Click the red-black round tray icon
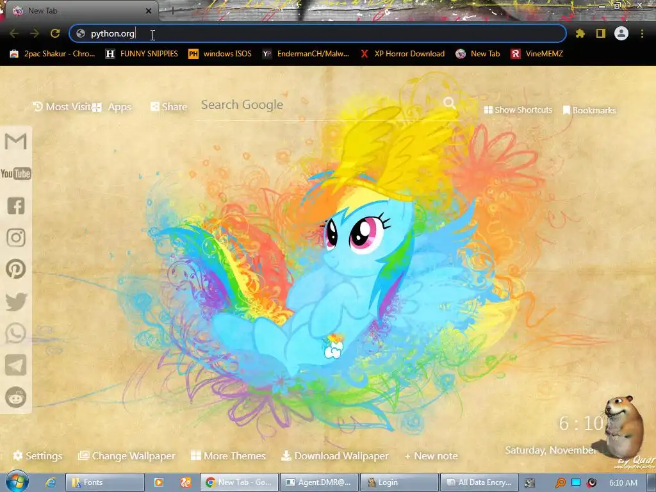 pyautogui.click(x=592, y=482)
